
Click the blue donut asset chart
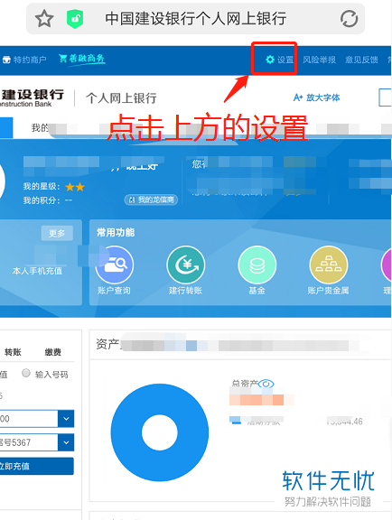point(160,432)
